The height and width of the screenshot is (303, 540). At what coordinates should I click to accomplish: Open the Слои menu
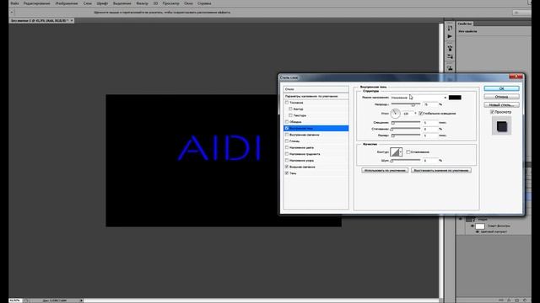pyautogui.click(x=88, y=3)
